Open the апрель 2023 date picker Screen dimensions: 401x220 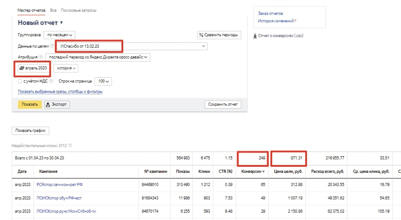(33, 68)
